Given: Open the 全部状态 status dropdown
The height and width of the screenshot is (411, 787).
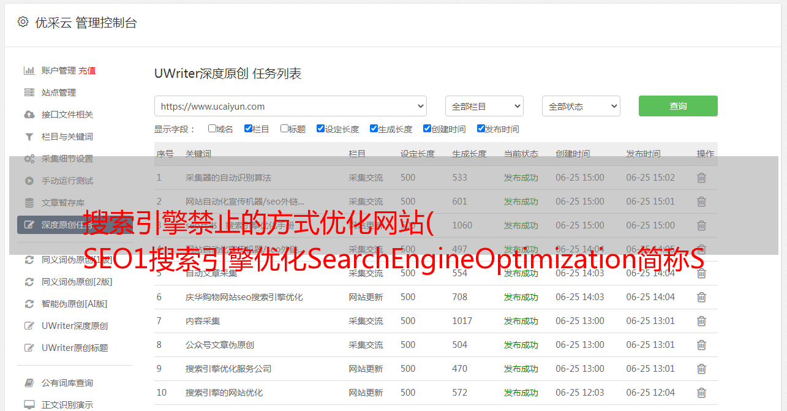Looking at the screenshot, I should 581,106.
